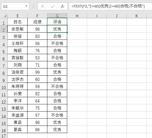The height and width of the screenshot is (138, 152).
Task: Select the cell with name 黄晨
Action: click(18, 122)
